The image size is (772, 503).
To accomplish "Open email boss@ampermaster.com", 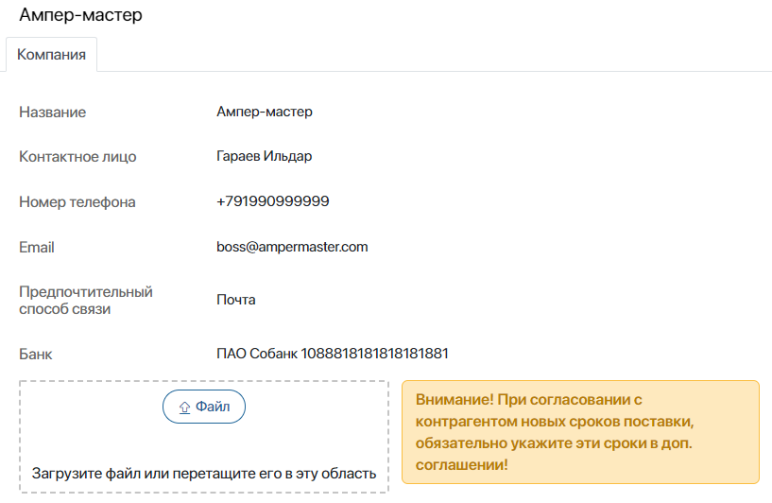I will point(292,247).
